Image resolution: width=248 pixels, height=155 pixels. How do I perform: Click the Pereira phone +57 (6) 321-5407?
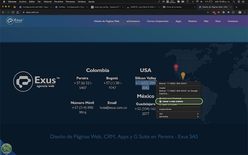(83, 85)
